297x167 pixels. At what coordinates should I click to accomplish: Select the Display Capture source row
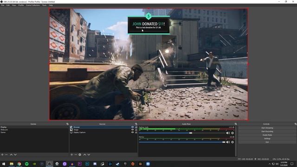point(103,132)
